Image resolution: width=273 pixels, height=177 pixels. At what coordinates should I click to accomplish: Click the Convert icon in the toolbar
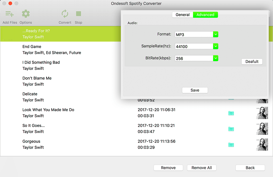65,14
